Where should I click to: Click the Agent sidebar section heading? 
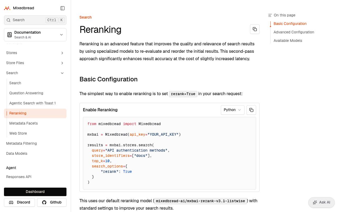(11, 168)
